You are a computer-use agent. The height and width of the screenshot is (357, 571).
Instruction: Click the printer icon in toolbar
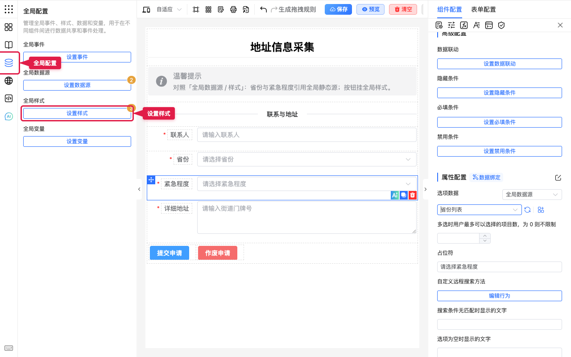(233, 9)
